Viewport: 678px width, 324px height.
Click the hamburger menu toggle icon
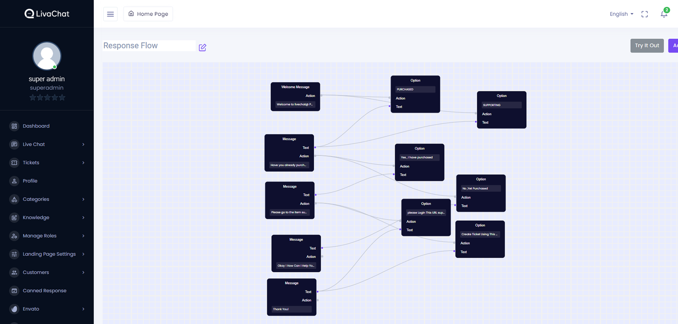click(x=110, y=14)
